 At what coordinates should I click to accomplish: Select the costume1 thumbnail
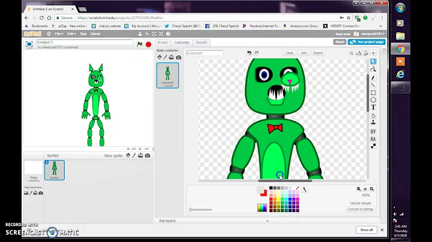167,75
